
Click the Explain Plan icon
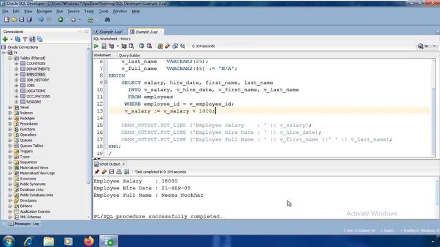coord(111,46)
